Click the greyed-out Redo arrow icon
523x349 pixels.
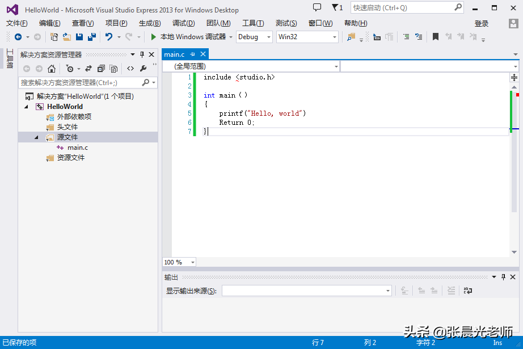point(129,37)
